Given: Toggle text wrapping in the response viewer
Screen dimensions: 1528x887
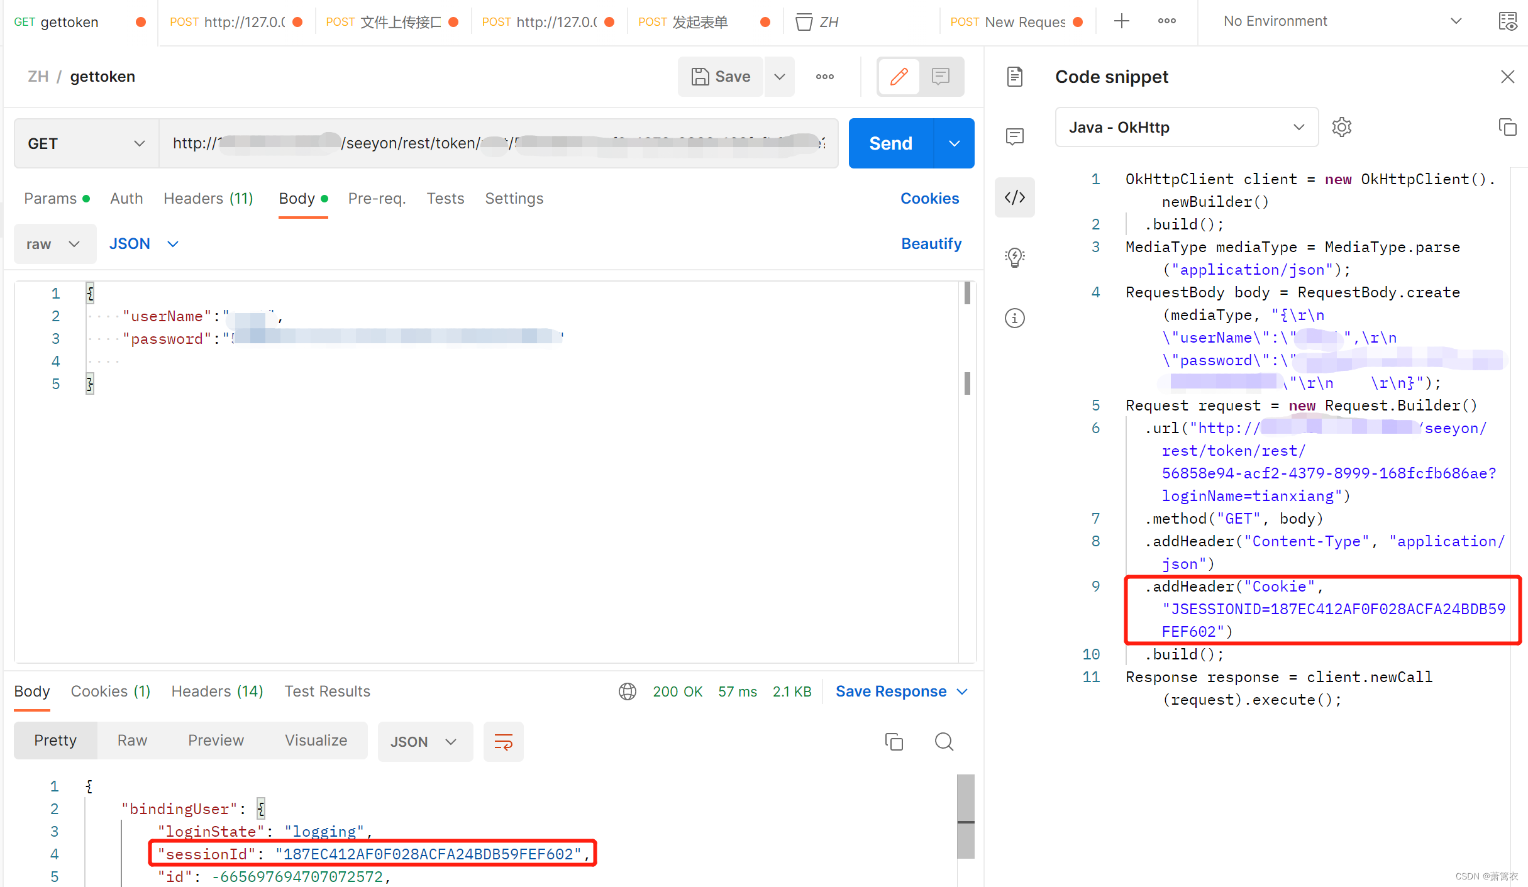Looking at the screenshot, I should [503, 742].
